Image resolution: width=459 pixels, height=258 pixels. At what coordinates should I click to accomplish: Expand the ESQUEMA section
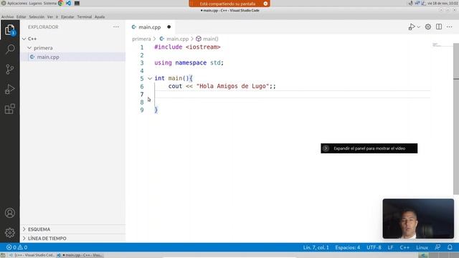tap(73, 229)
